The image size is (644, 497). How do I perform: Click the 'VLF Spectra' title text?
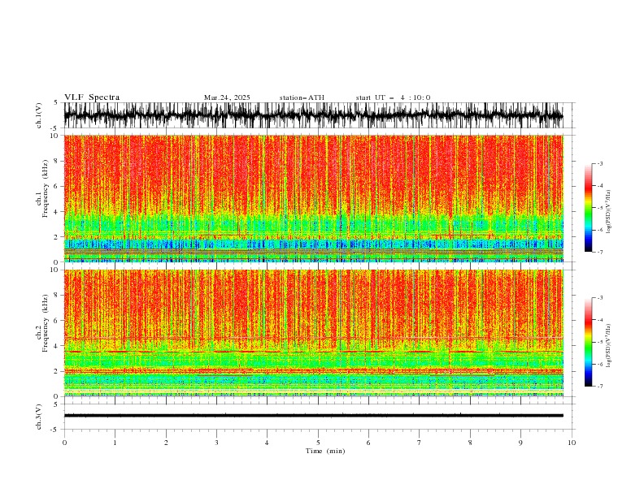pos(92,97)
